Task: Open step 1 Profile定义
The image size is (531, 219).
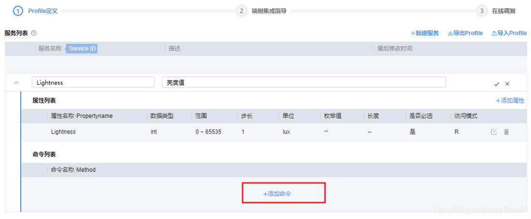Action: point(35,11)
